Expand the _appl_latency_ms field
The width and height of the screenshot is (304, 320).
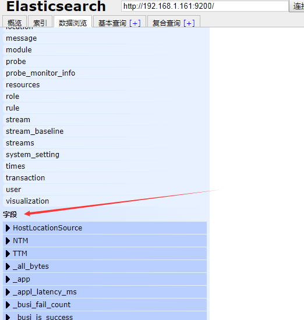[105, 292]
